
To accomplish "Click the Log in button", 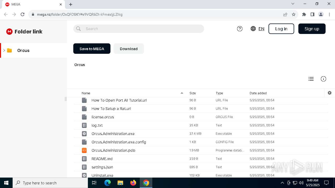I will coord(281,29).
